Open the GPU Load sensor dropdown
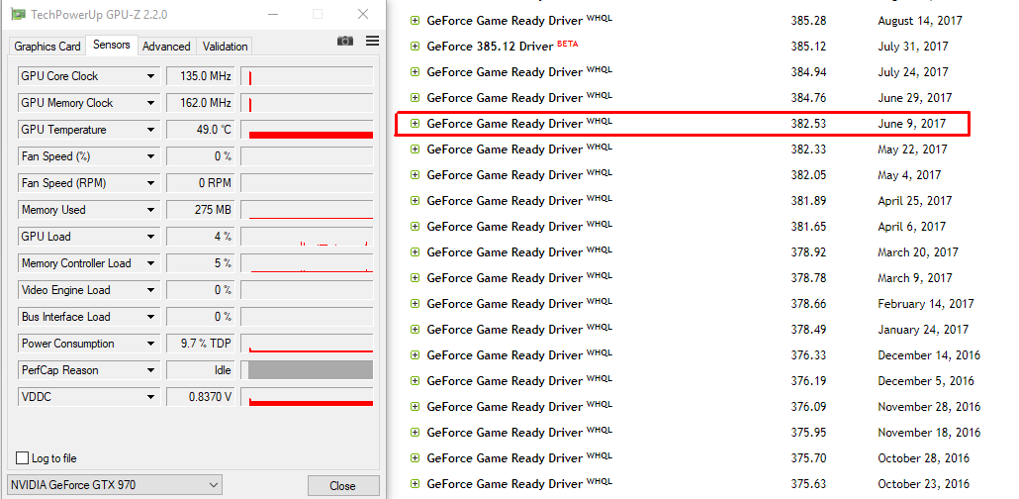1019x499 pixels. (150, 237)
